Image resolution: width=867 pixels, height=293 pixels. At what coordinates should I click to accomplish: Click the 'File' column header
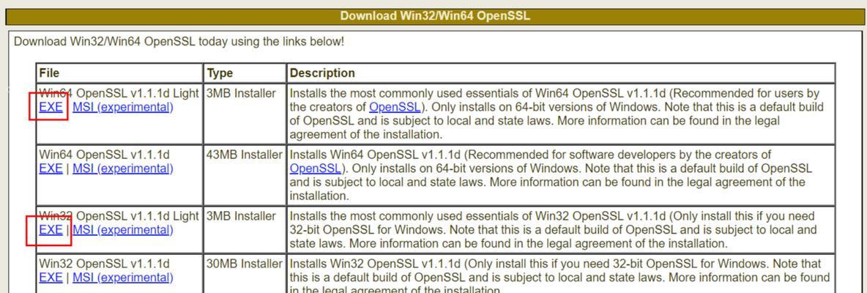(119, 73)
